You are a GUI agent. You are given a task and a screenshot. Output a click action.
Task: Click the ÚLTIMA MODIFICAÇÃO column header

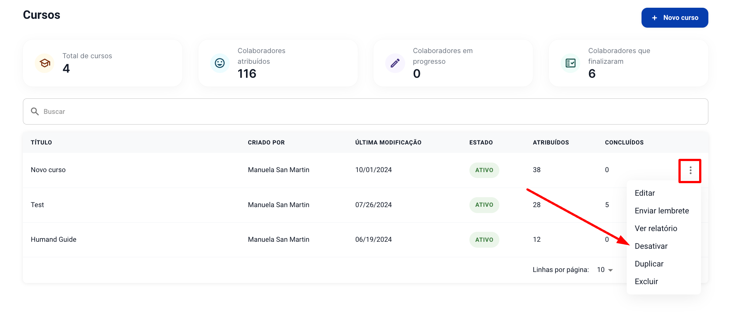(388, 143)
